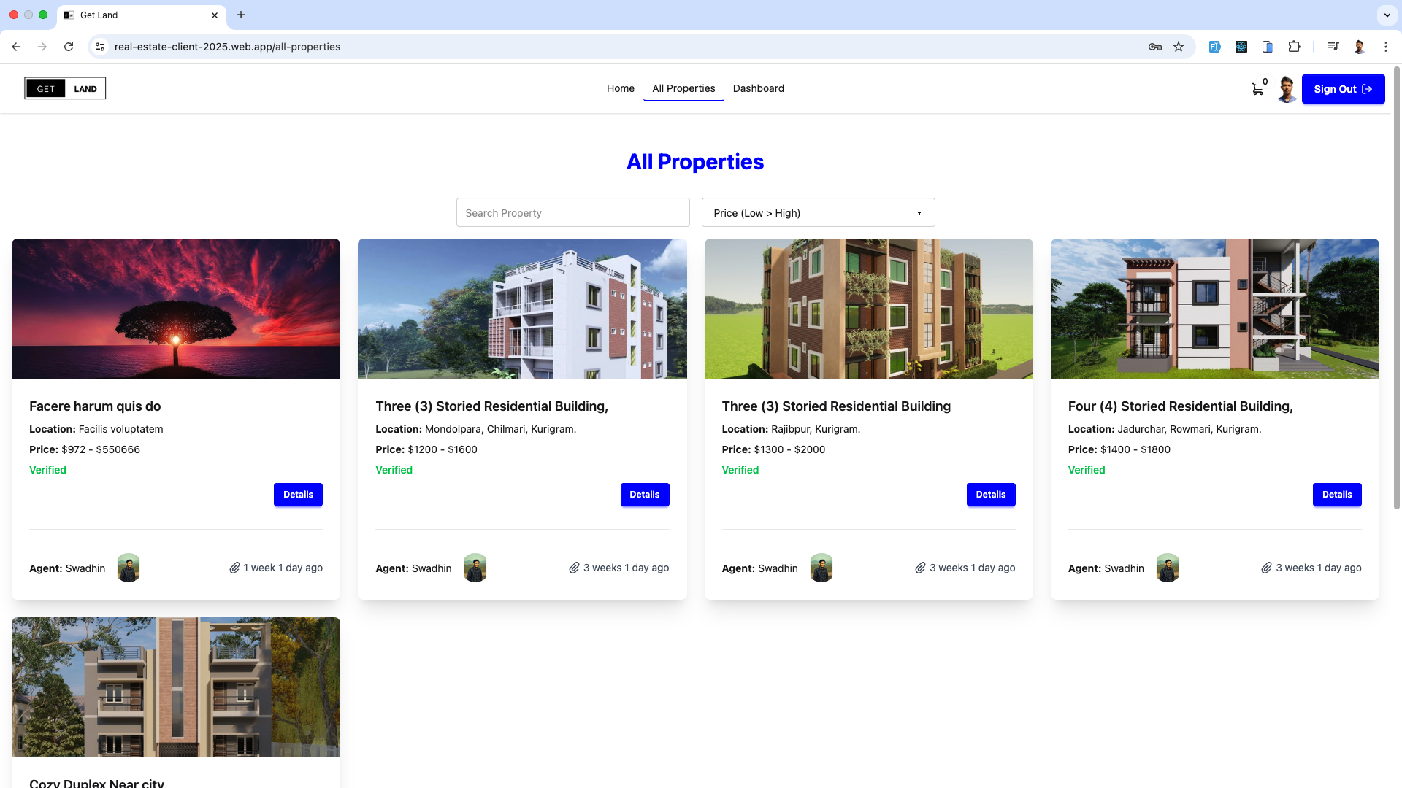Expand the tab search dropdown

1387,15
